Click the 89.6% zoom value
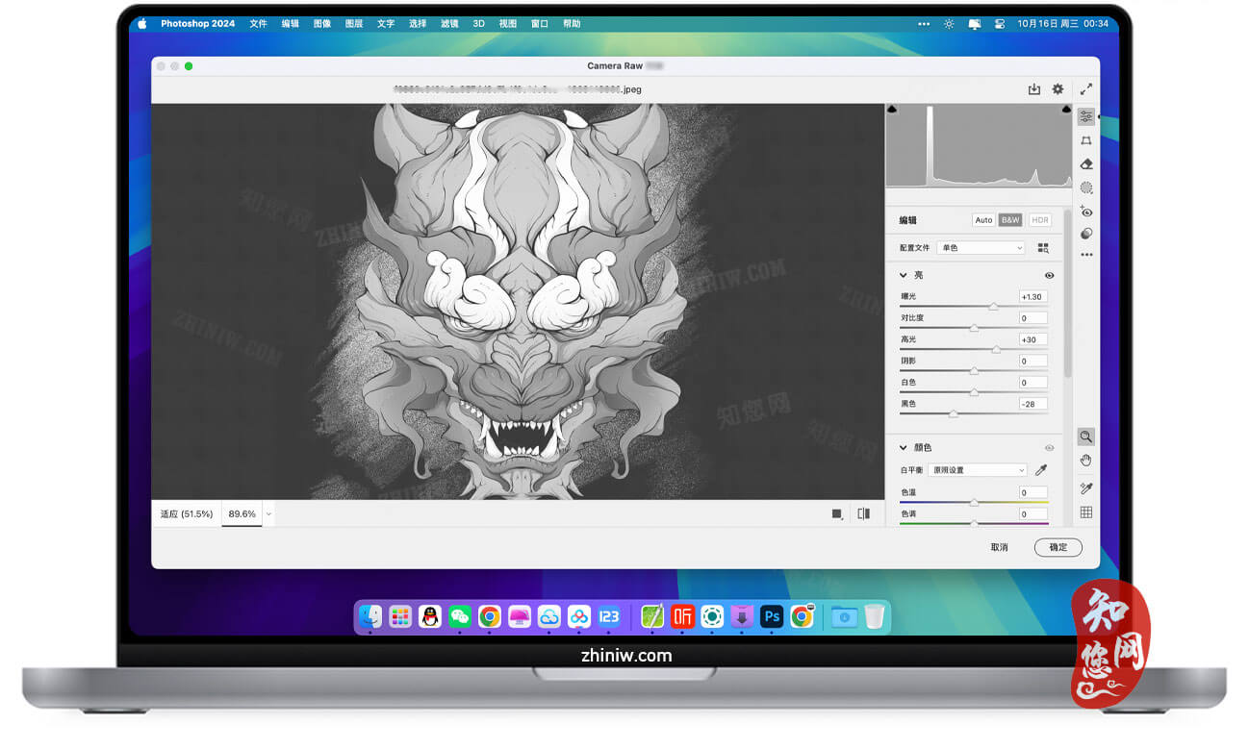 [x=242, y=514]
